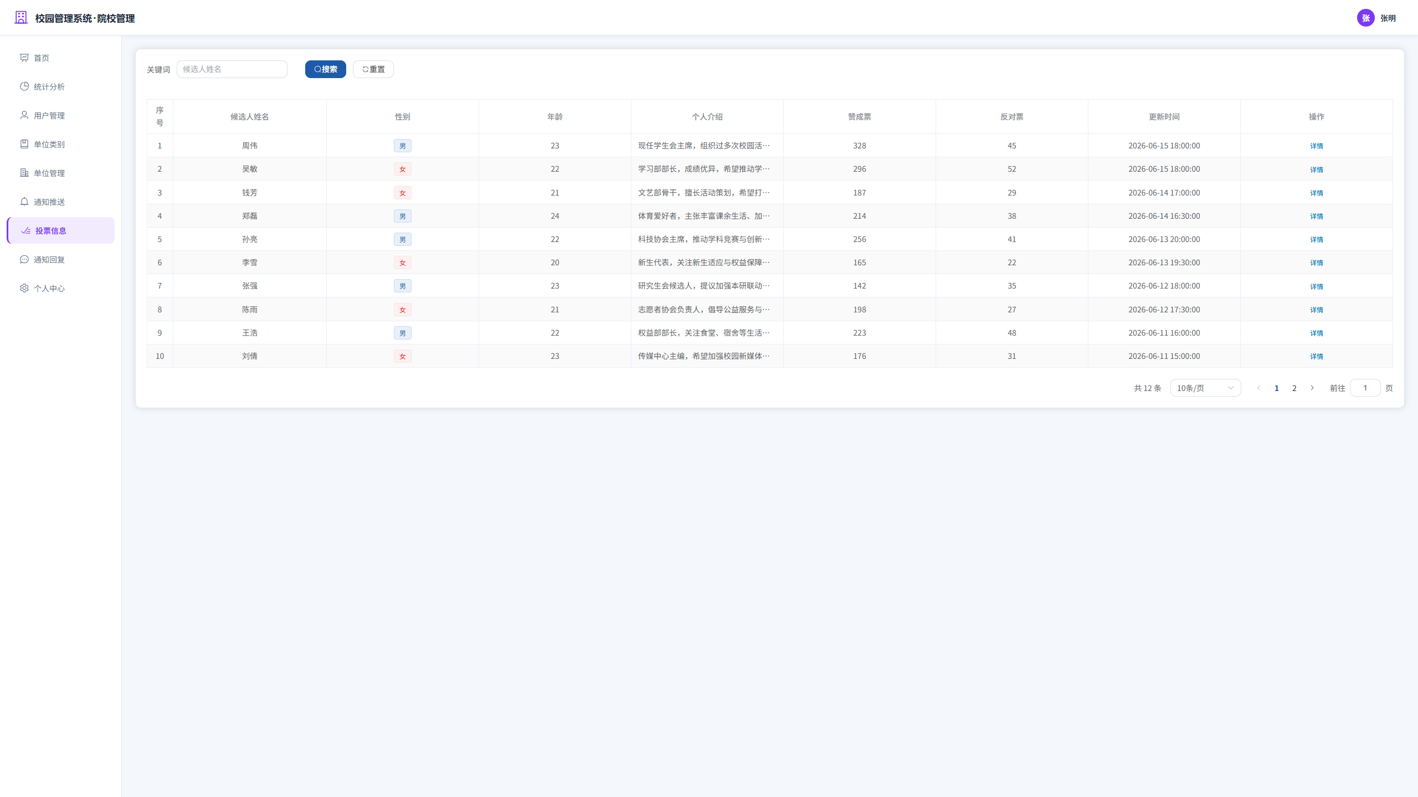
Task: Open 详情 for 李雪
Action: click(1317, 263)
